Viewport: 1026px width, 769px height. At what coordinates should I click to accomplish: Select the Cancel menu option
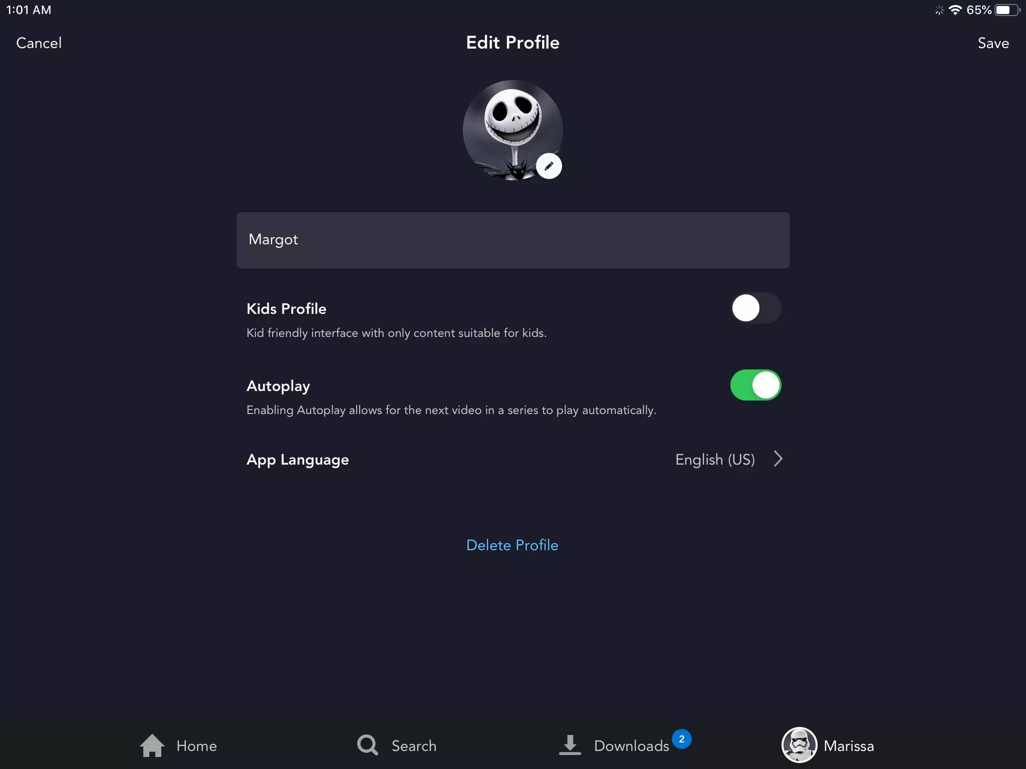pyautogui.click(x=38, y=44)
